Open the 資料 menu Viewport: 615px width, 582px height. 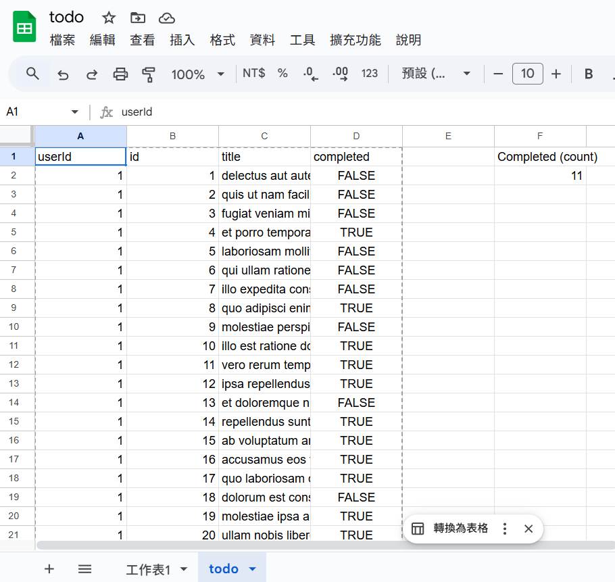coord(262,40)
